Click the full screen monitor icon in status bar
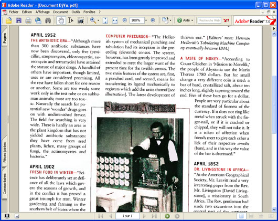This screenshot has height=221, width=278. tap(7, 216)
